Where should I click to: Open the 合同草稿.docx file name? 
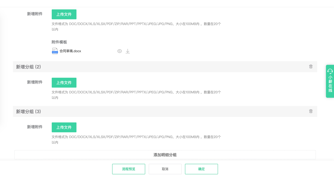70,51
